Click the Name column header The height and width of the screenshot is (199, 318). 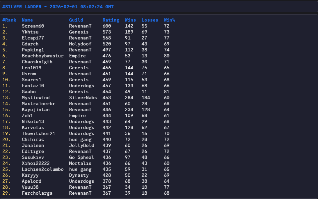(28, 20)
